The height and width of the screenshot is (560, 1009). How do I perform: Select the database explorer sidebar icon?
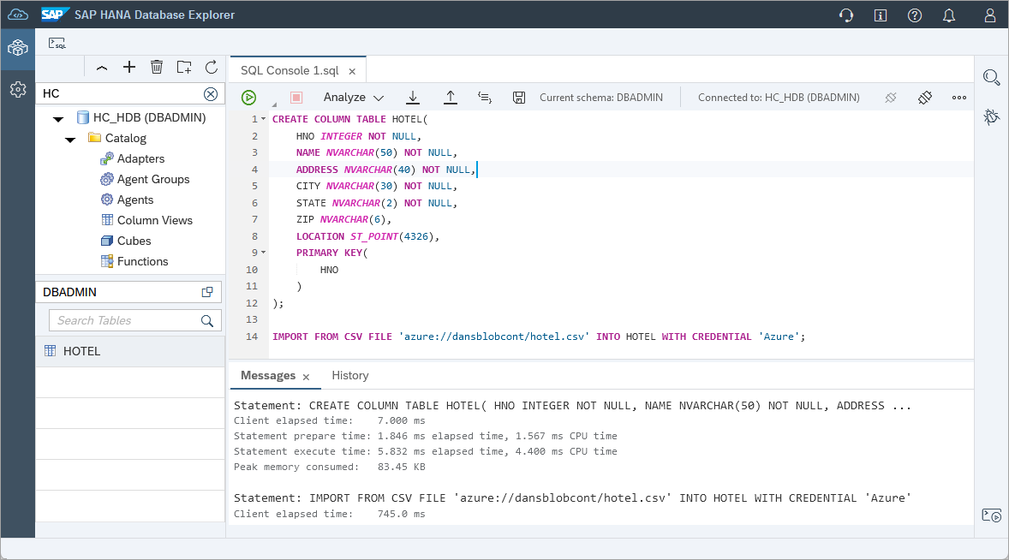(18, 48)
